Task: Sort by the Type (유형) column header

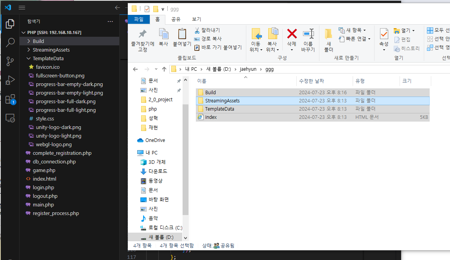Action: (x=376, y=81)
